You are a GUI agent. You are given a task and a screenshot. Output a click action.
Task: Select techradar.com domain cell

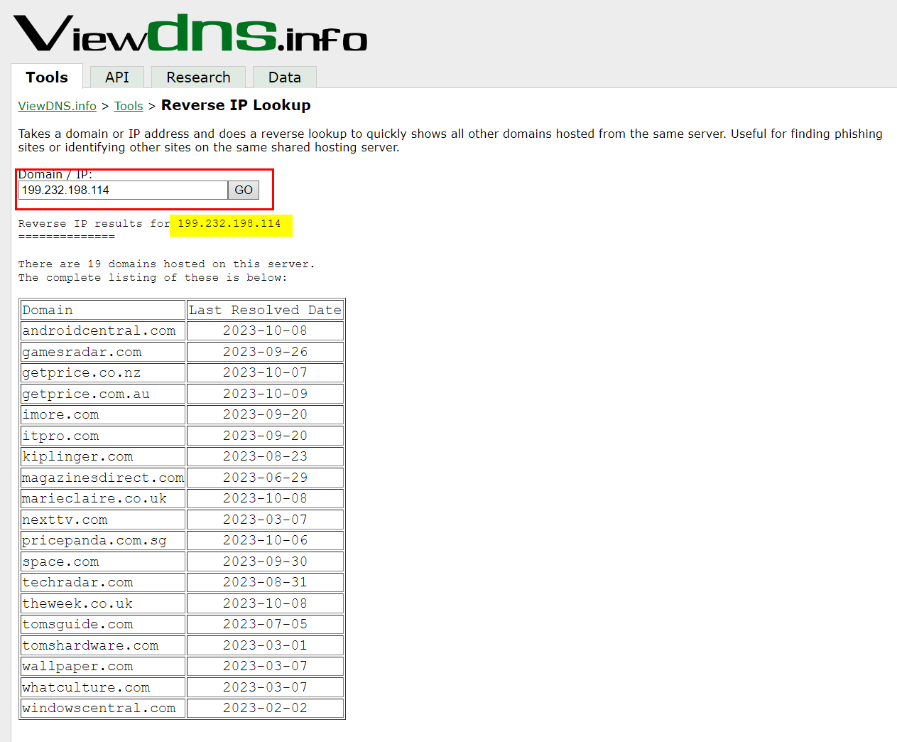(103, 582)
